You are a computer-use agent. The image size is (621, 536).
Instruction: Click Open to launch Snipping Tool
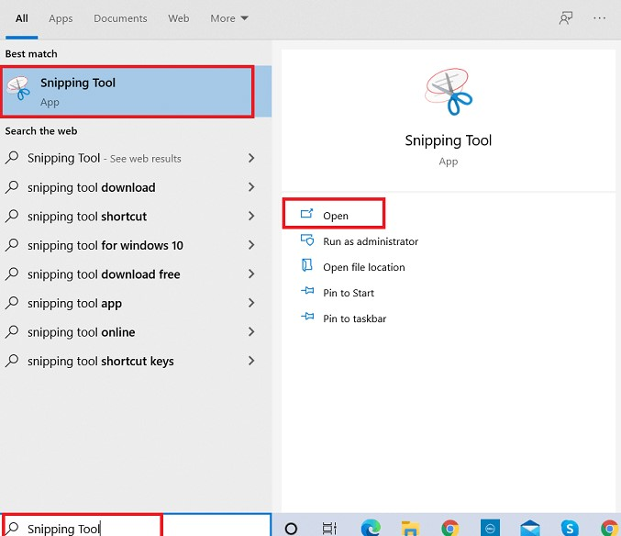(334, 214)
